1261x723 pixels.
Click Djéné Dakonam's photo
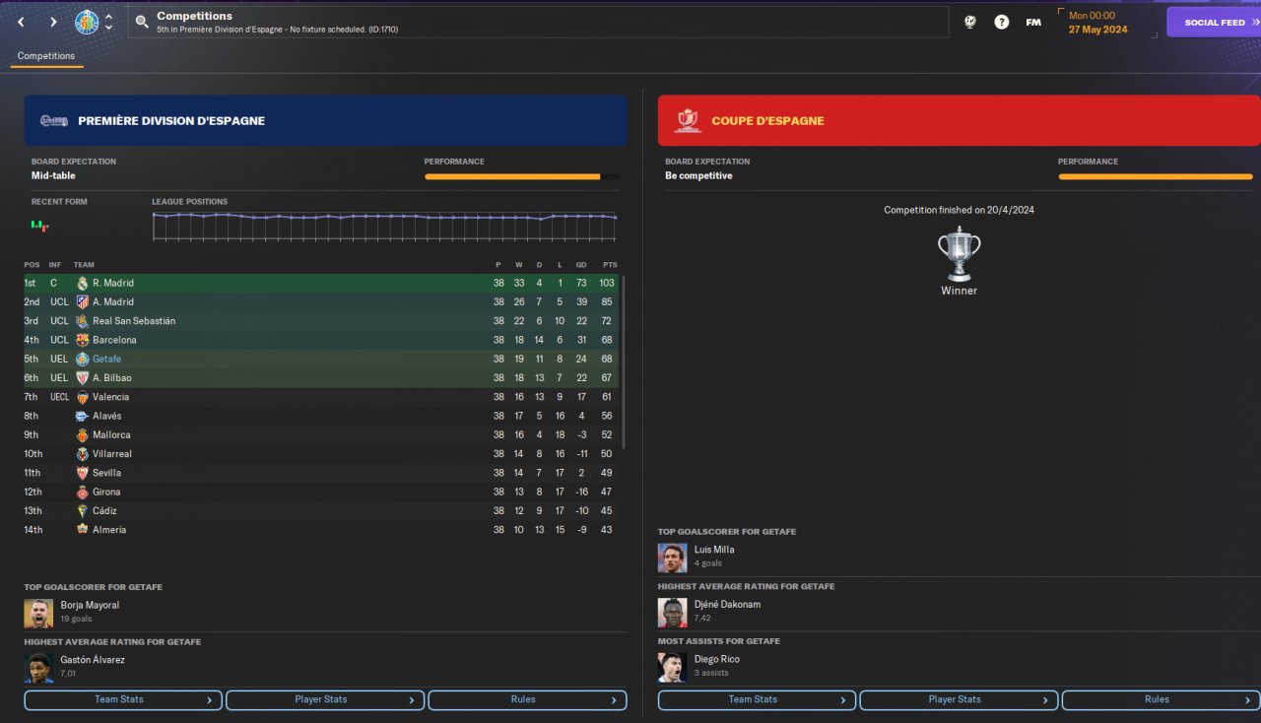(672, 612)
